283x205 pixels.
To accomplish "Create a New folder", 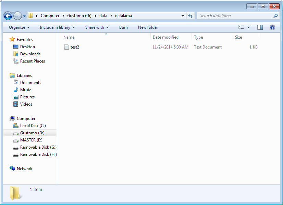I will 148,27.
